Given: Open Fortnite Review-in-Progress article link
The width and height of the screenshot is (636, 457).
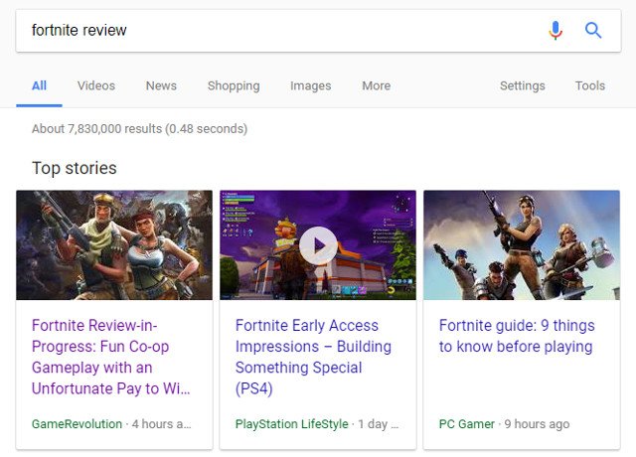Looking at the screenshot, I should 111,357.
